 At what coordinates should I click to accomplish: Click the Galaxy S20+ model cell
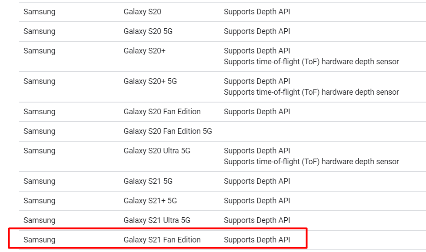[144, 51]
